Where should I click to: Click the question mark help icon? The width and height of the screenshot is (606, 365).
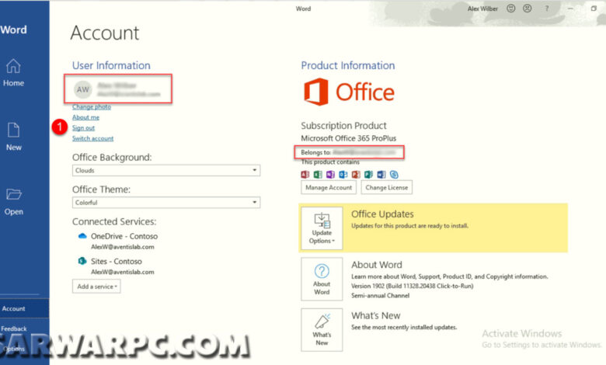[547, 9]
